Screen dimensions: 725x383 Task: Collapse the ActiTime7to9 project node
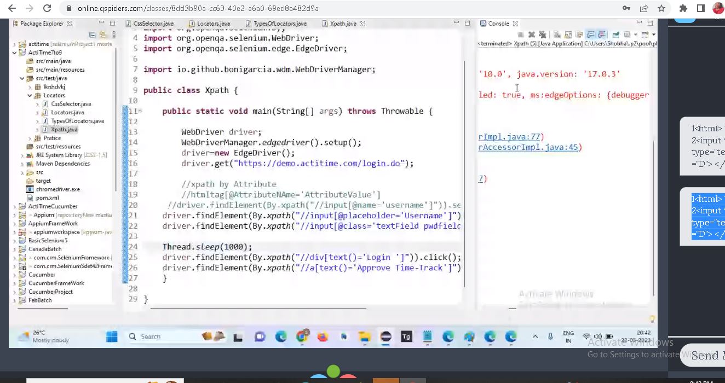point(15,53)
